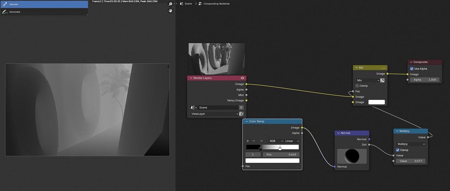This screenshot has height=191, width=450.
Task: Click the Render Layers Image output socket
Action: (x=246, y=84)
